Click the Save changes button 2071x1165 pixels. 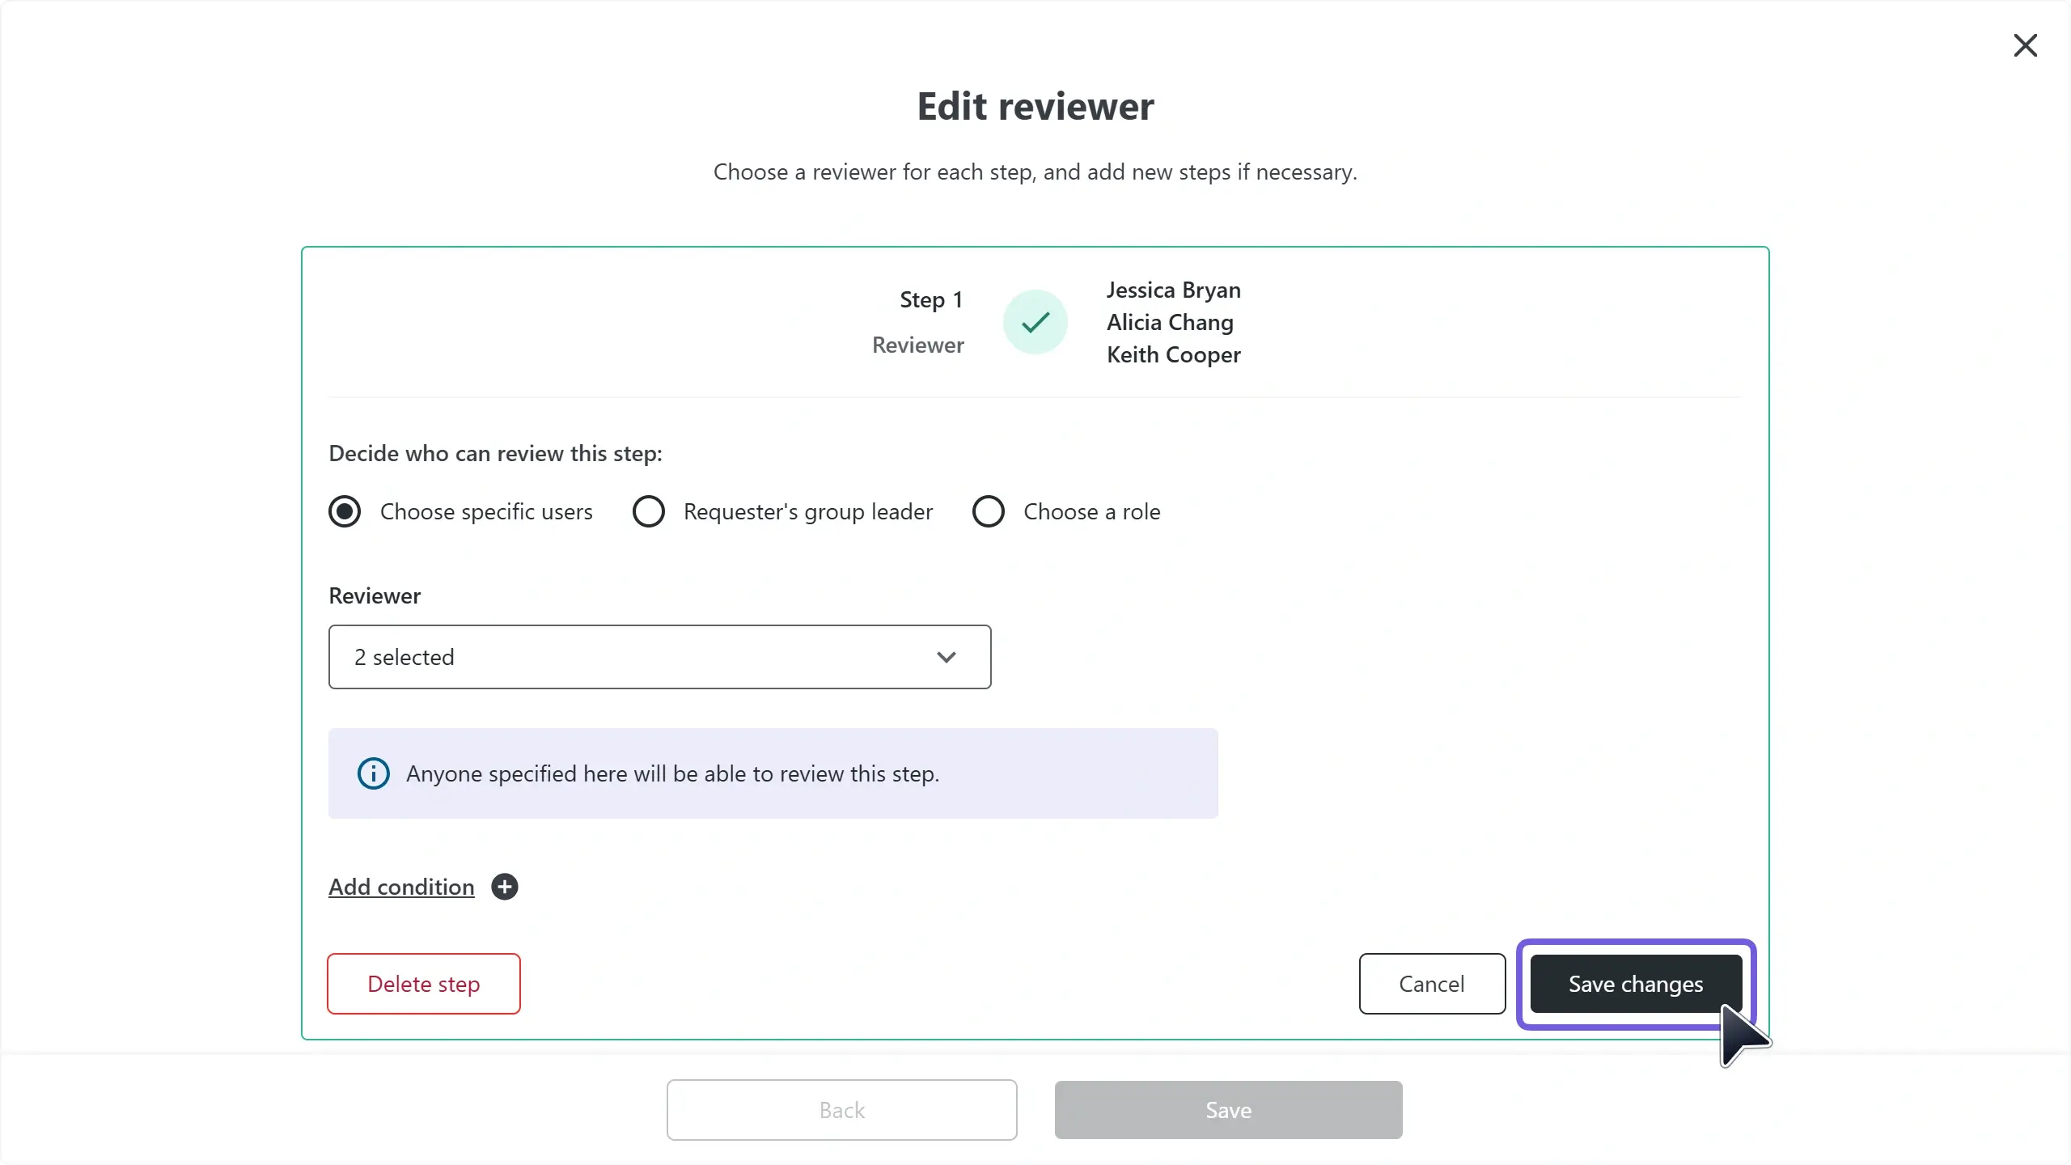click(1636, 984)
